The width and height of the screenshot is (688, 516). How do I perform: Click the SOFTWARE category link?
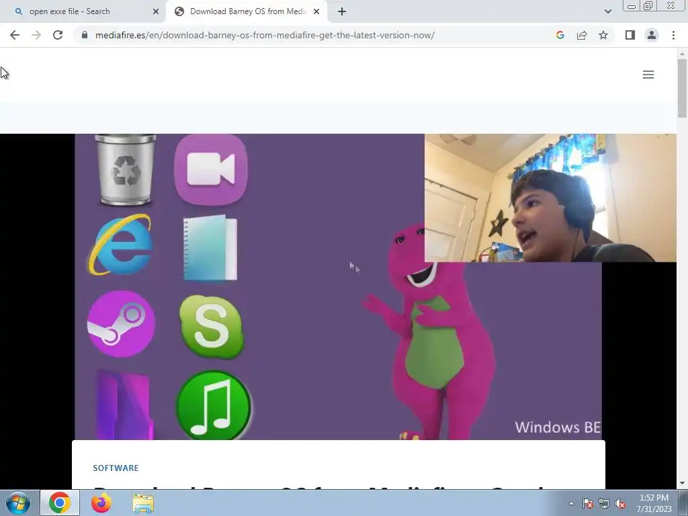click(x=116, y=468)
